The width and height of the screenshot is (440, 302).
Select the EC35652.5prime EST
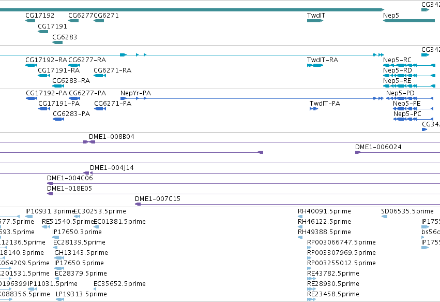point(95,290)
